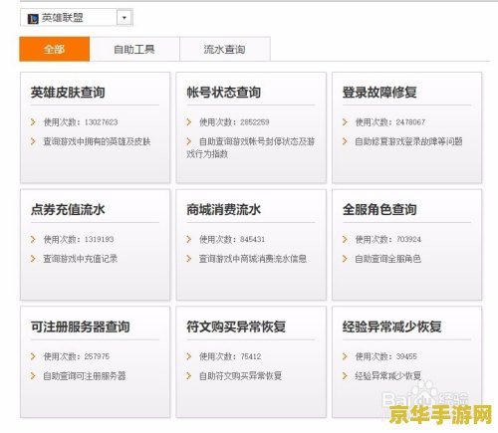The width and height of the screenshot is (498, 433).
Task: Open the 可注册服务器查询 card title
Action: [x=81, y=326]
